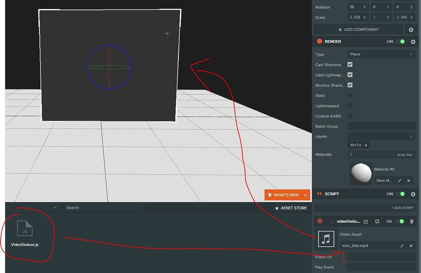Edit the videoTexture script with the pencil icon
This screenshot has height=273, width=421.
[x=366, y=221]
